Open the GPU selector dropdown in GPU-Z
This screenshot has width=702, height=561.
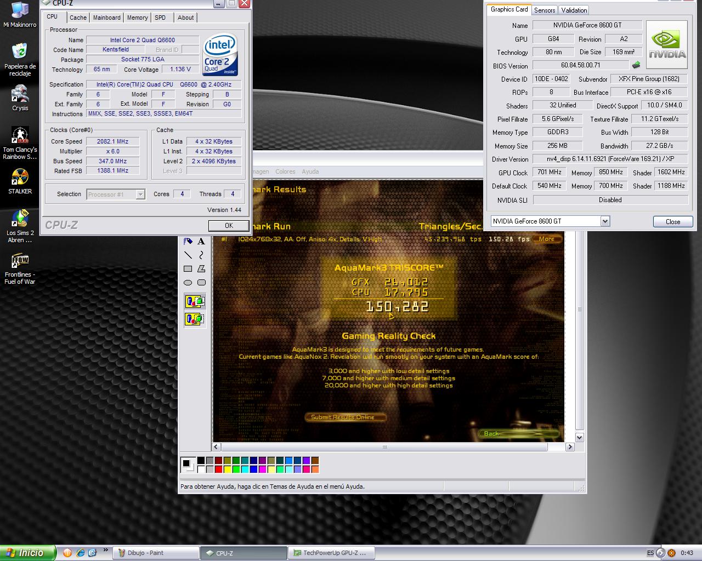point(605,221)
